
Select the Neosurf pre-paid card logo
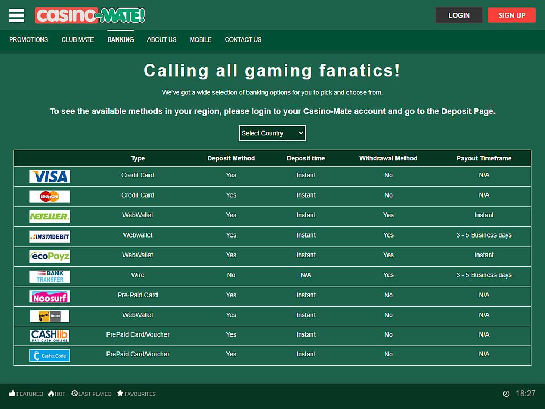pos(49,296)
